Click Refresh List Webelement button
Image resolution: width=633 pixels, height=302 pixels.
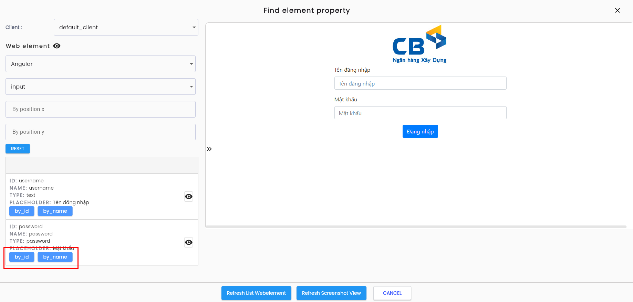point(256,293)
